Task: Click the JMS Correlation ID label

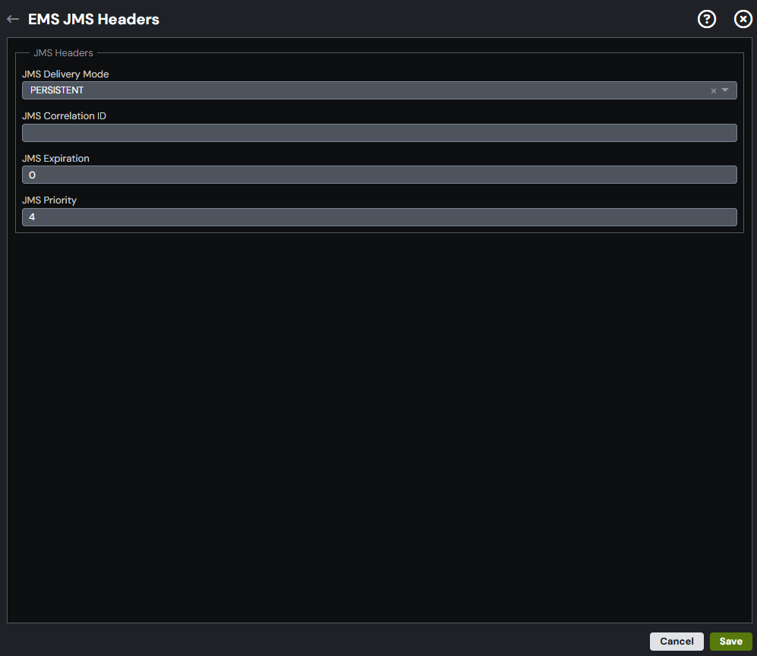Action: tap(64, 116)
